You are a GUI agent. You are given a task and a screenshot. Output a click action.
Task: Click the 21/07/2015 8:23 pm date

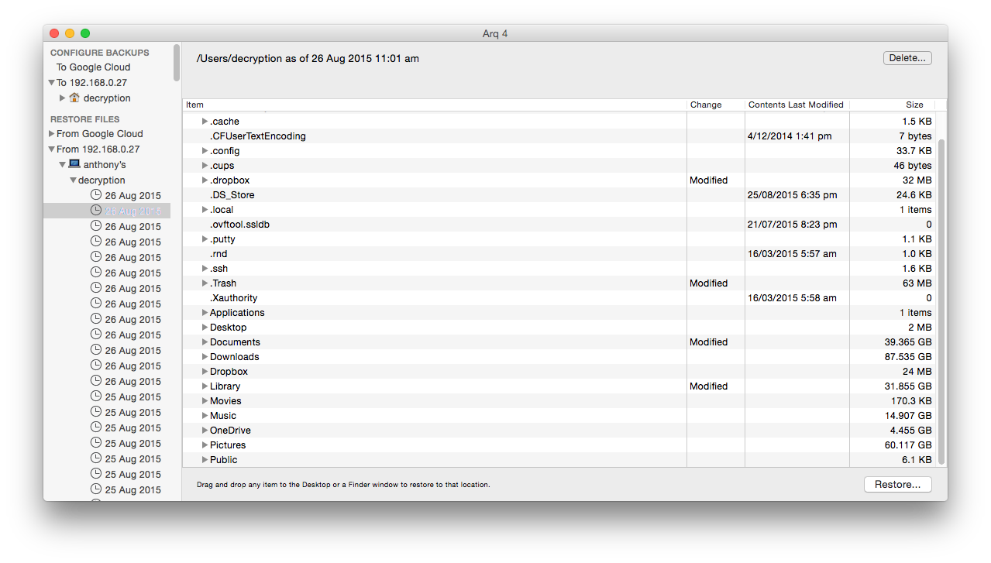pyautogui.click(x=793, y=225)
